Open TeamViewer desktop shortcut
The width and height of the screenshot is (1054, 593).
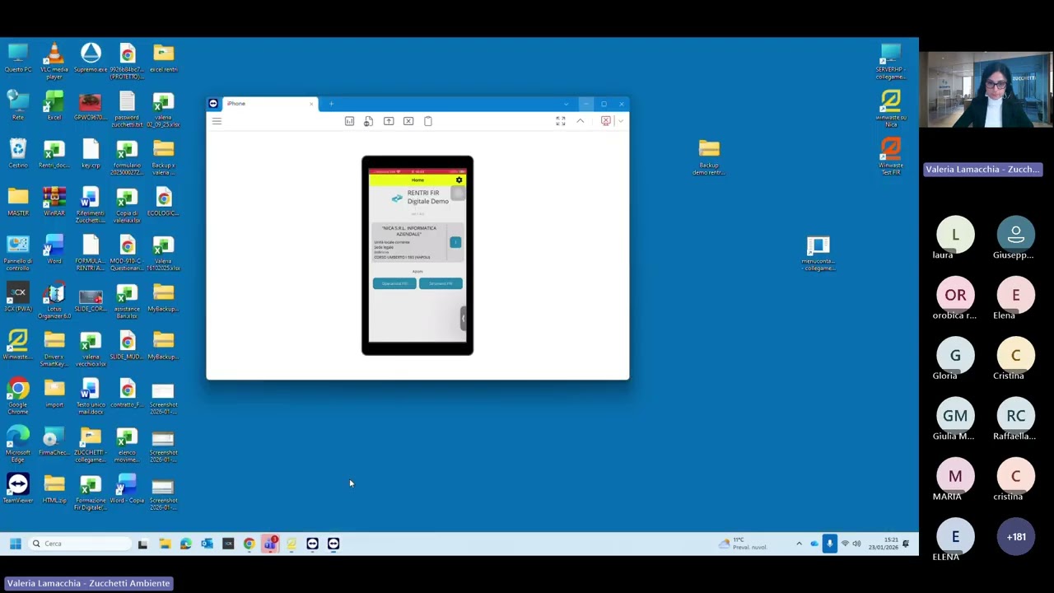coord(18,488)
